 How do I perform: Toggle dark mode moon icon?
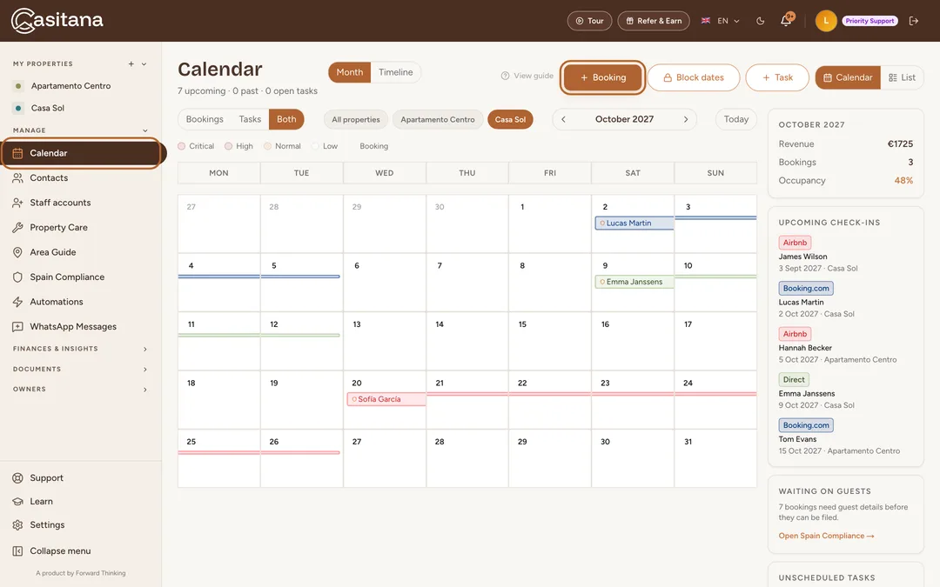click(x=760, y=21)
